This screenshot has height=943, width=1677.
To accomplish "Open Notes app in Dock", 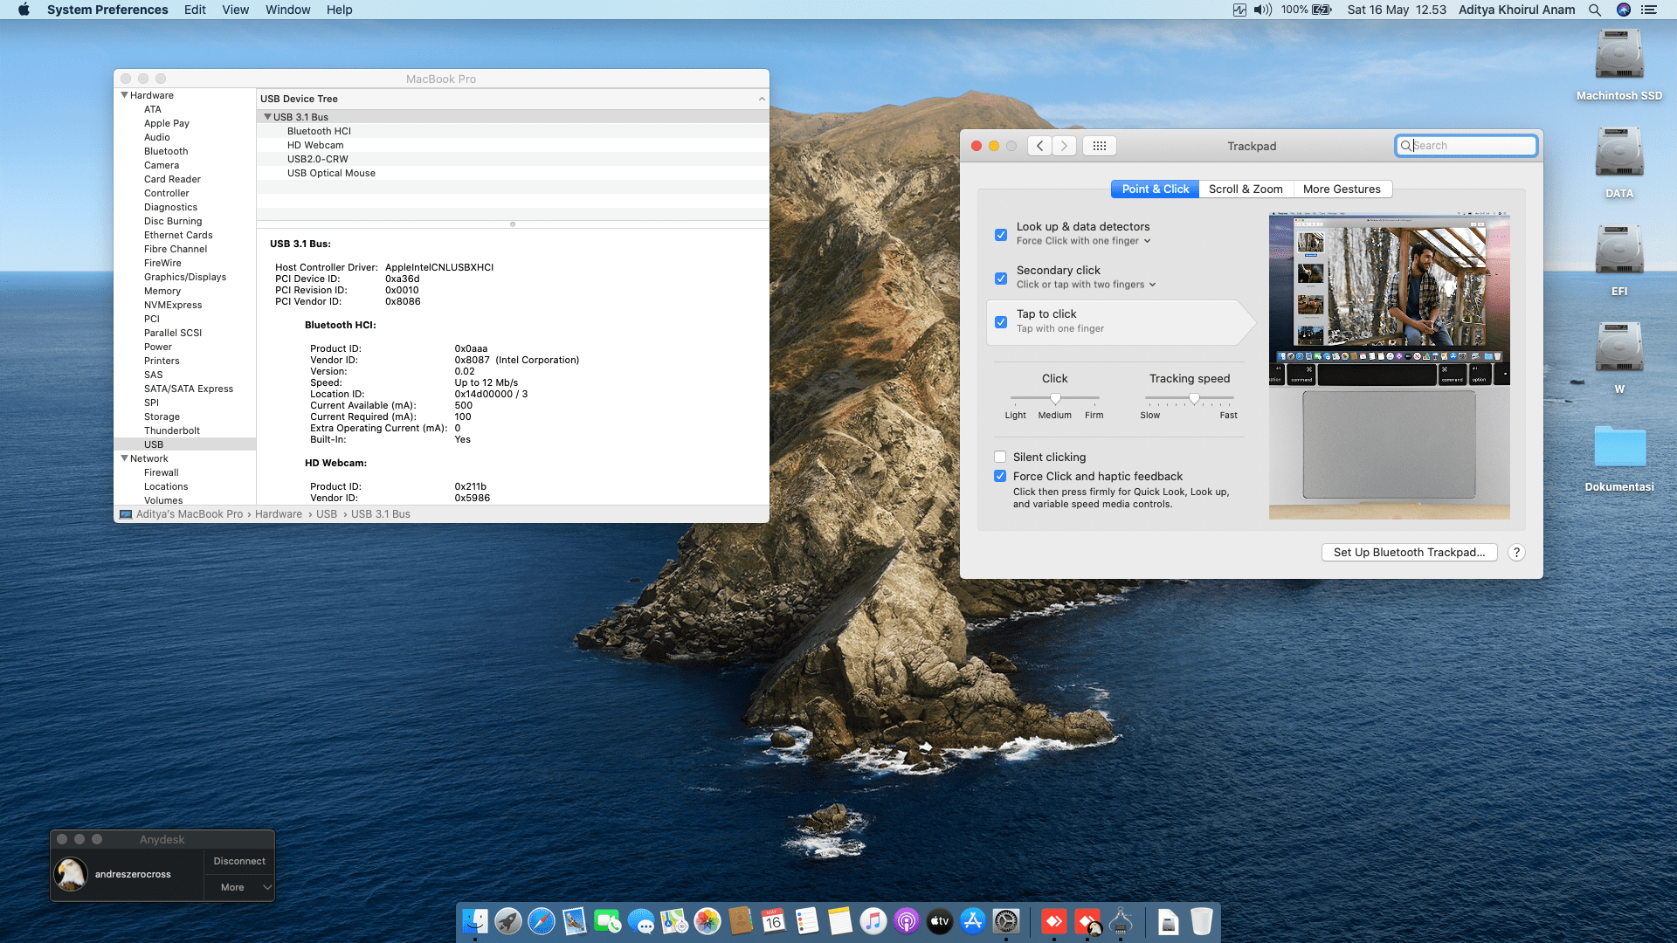I will coord(840,921).
